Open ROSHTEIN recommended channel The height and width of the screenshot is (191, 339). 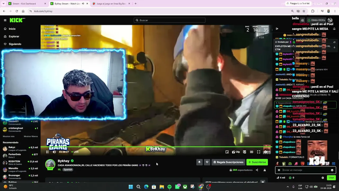click(20, 163)
